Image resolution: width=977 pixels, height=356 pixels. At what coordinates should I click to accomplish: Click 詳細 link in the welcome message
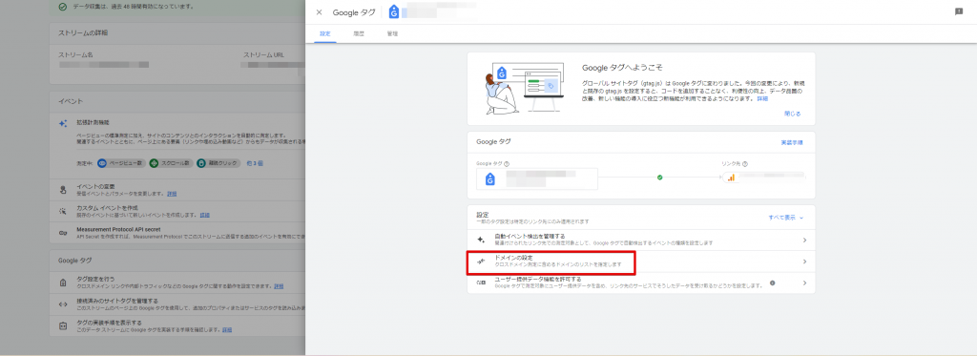coord(762,98)
